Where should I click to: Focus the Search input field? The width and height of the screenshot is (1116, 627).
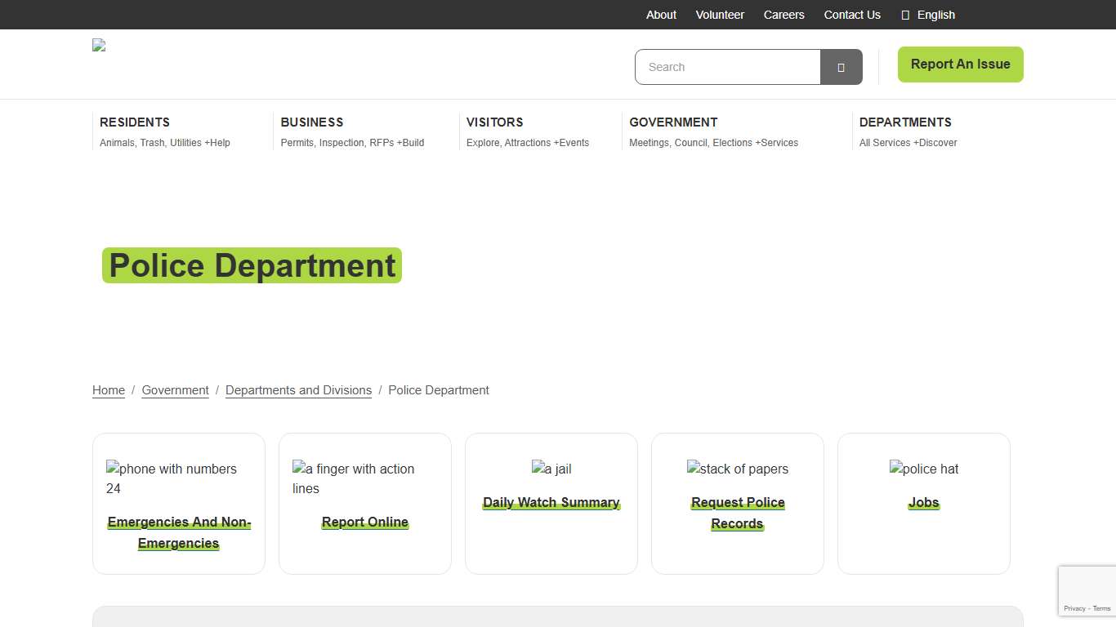click(727, 67)
